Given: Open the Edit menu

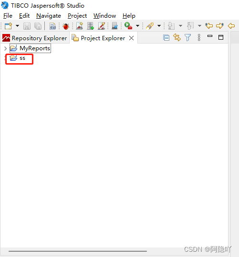Looking at the screenshot, I should pyautogui.click(x=24, y=16).
